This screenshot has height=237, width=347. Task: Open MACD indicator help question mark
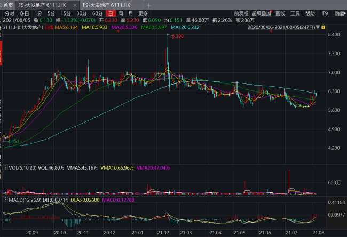pyautogui.click(x=5, y=200)
